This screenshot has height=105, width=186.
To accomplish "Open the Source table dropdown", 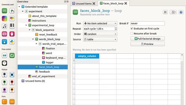I will (100, 39).
